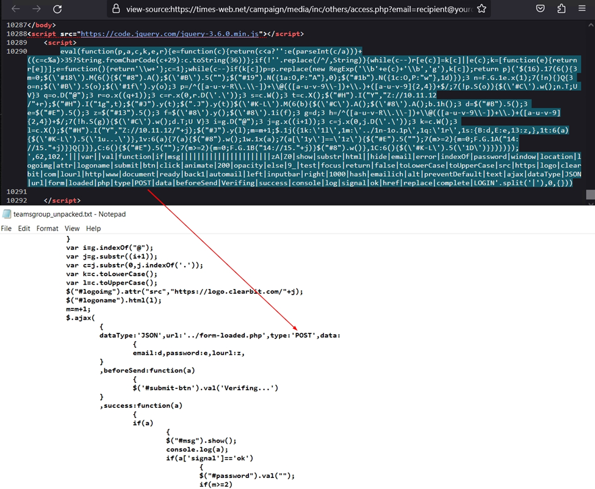Open the Pocket save icon
Image resolution: width=595 pixels, height=489 pixels.
coord(540,9)
